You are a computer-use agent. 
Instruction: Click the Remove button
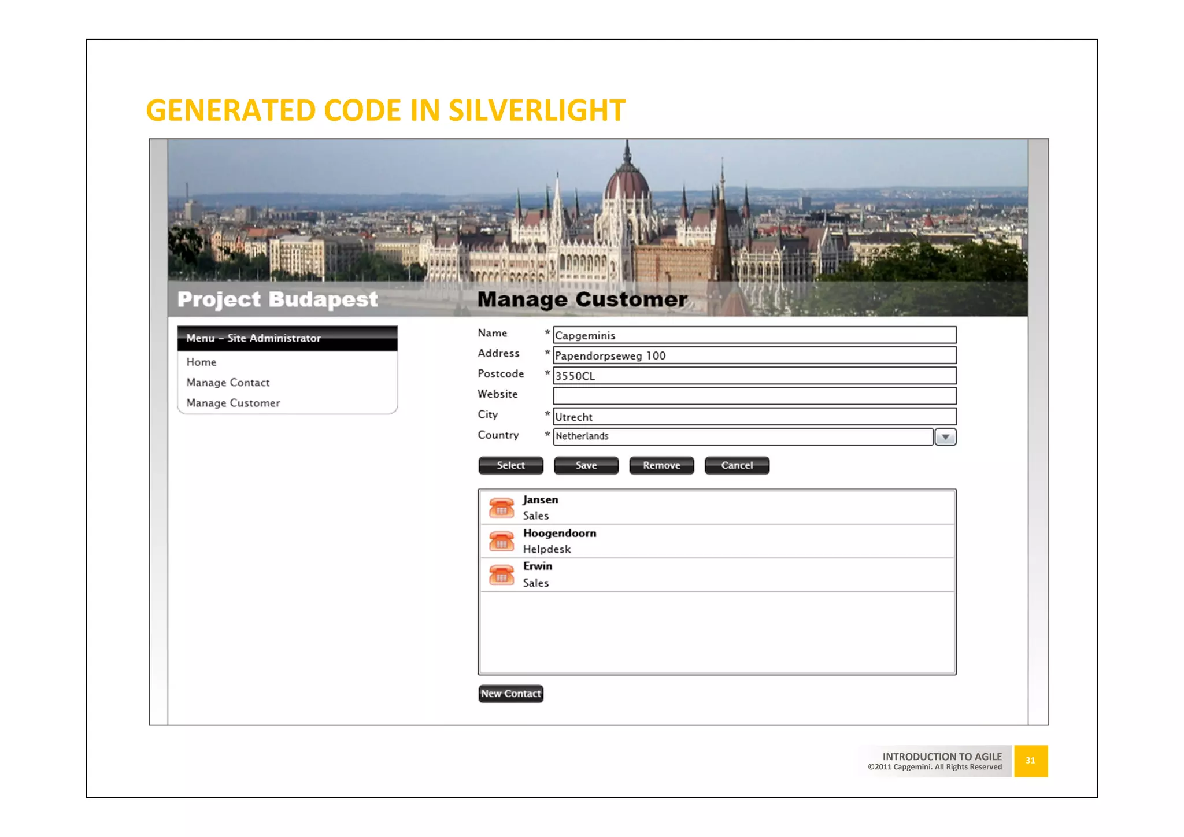[x=661, y=465]
